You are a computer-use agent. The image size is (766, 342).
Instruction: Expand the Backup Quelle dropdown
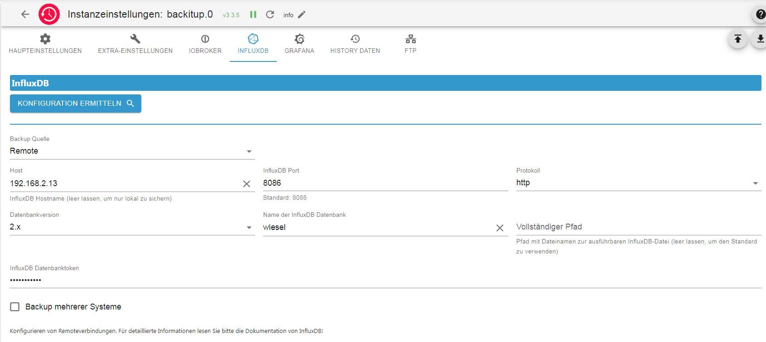click(132, 151)
